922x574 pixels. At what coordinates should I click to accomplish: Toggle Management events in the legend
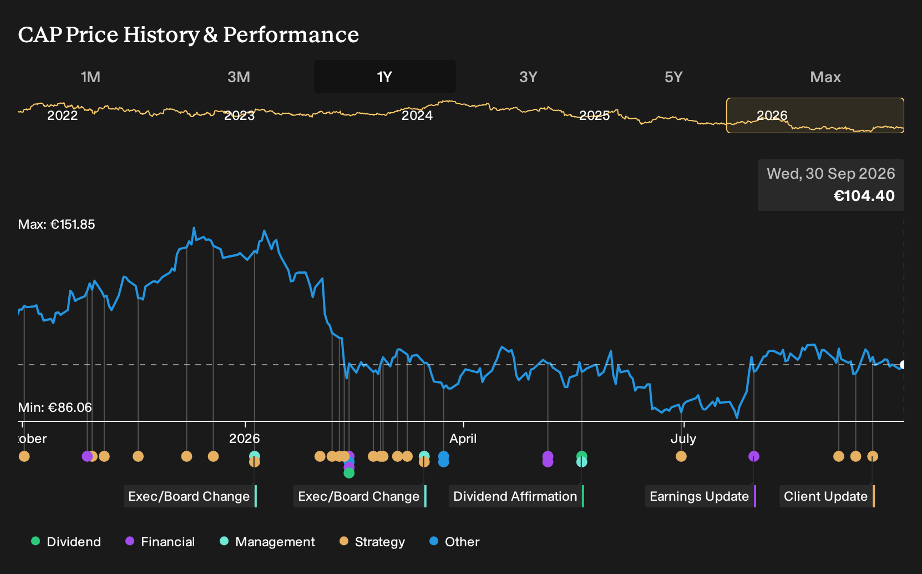point(267,542)
